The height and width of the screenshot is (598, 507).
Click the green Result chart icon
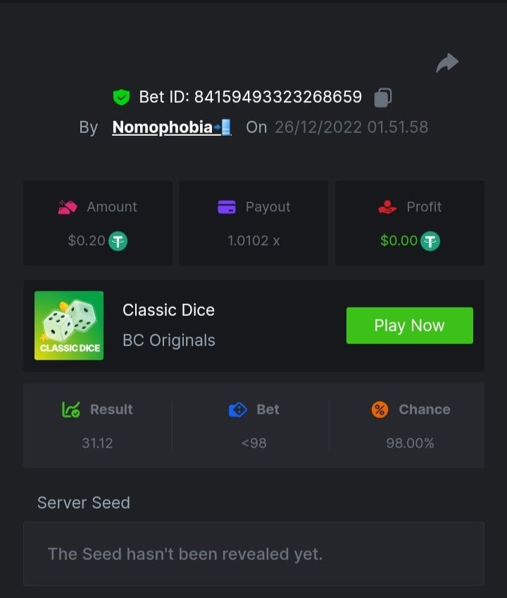coord(71,409)
